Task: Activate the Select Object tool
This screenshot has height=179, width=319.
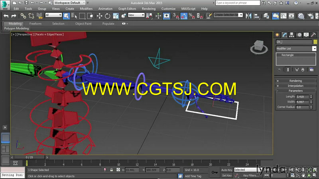Action: tap(66, 16)
